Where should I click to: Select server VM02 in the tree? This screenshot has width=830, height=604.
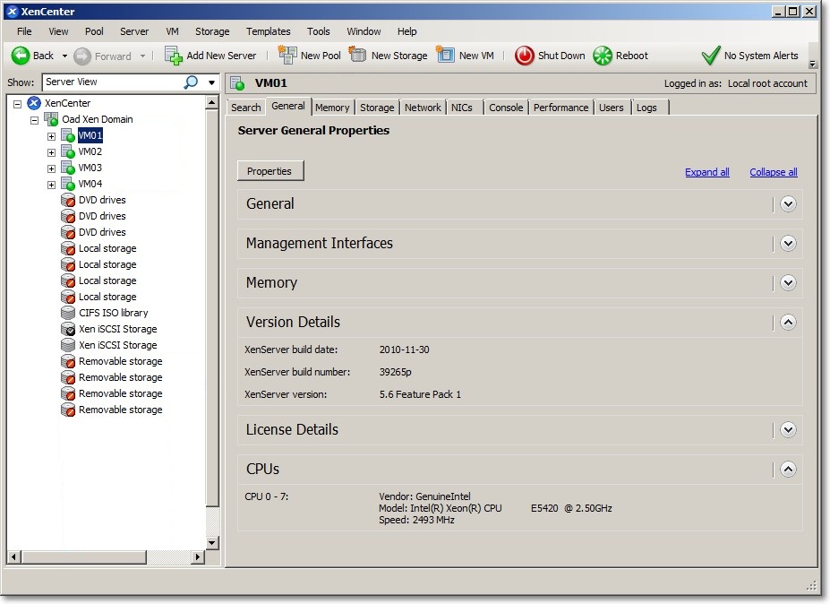pyautogui.click(x=90, y=151)
